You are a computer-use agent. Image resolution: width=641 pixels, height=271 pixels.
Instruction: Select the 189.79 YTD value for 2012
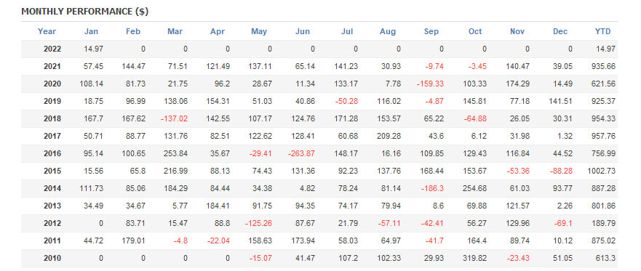coord(603,223)
